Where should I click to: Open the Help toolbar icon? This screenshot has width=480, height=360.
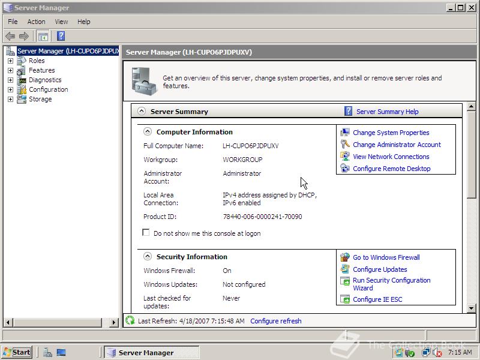pos(61,36)
